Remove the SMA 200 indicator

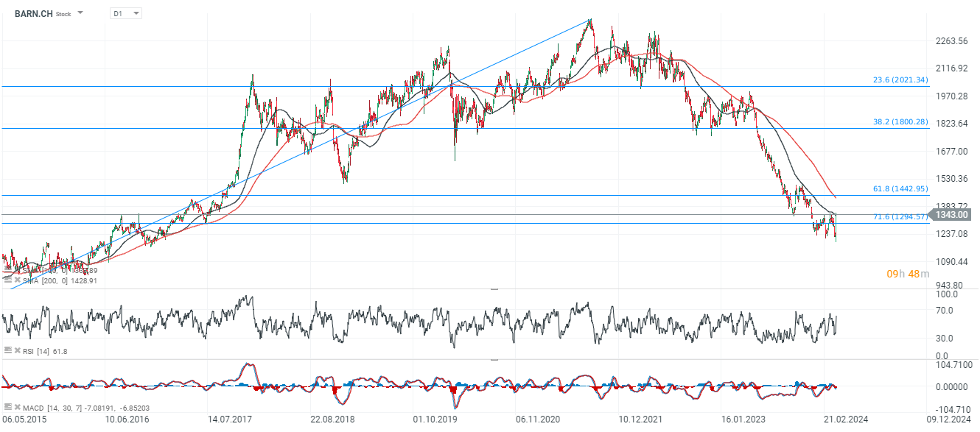pos(17,280)
